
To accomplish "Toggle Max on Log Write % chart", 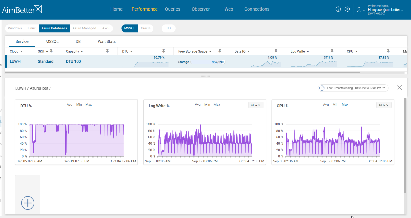I will coord(217,105).
